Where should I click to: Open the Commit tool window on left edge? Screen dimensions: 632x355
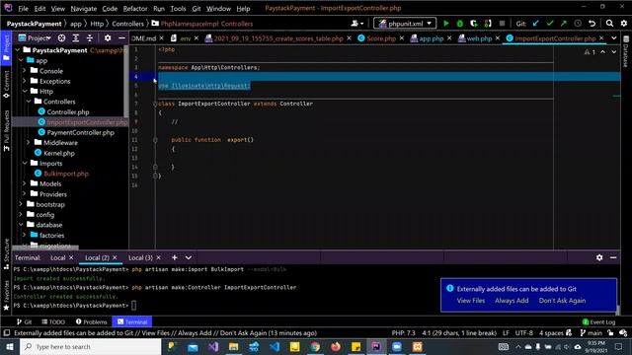6,85
